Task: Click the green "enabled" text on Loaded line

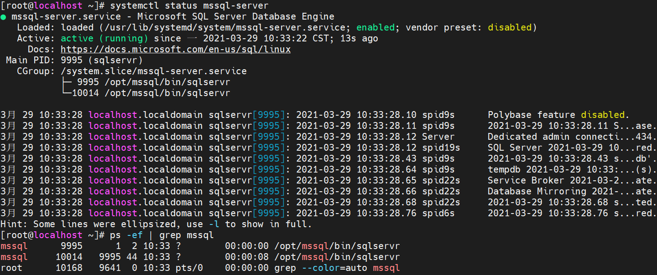Action: [375, 27]
